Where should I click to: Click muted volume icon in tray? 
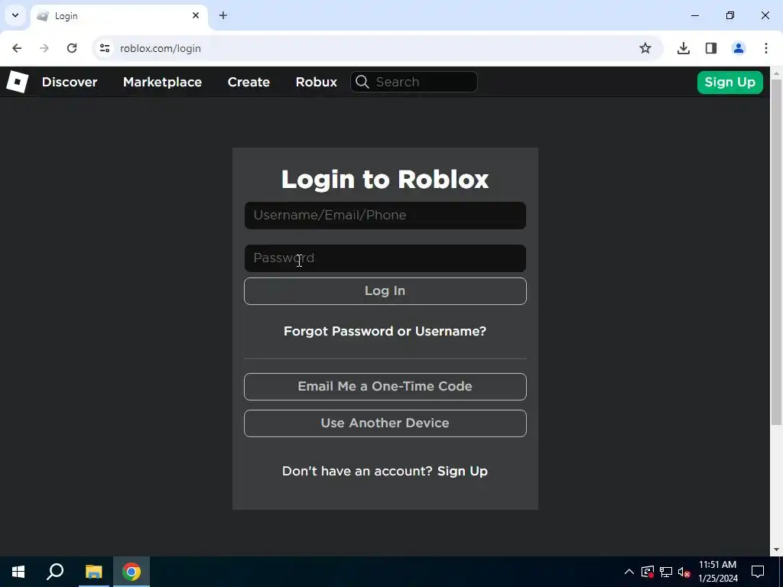(684, 572)
